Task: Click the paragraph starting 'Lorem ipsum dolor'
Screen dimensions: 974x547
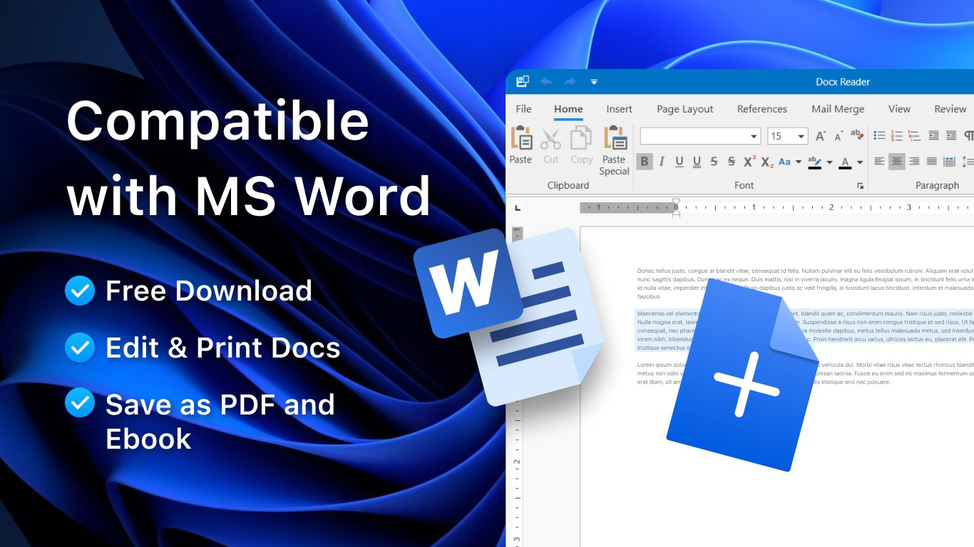Action: 805,373
